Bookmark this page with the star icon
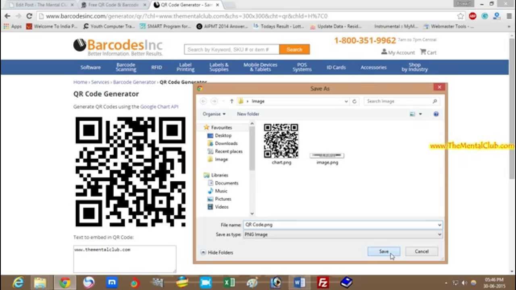 (x=461, y=17)
